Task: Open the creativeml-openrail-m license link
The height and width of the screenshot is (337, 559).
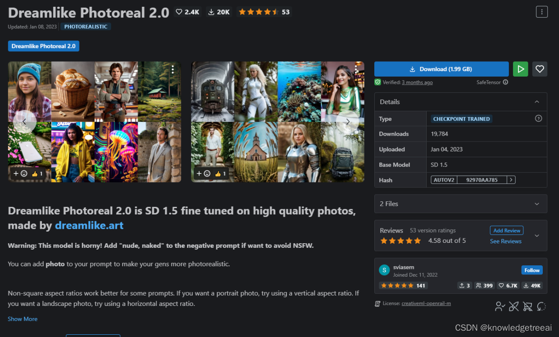Action: [426, 304]
